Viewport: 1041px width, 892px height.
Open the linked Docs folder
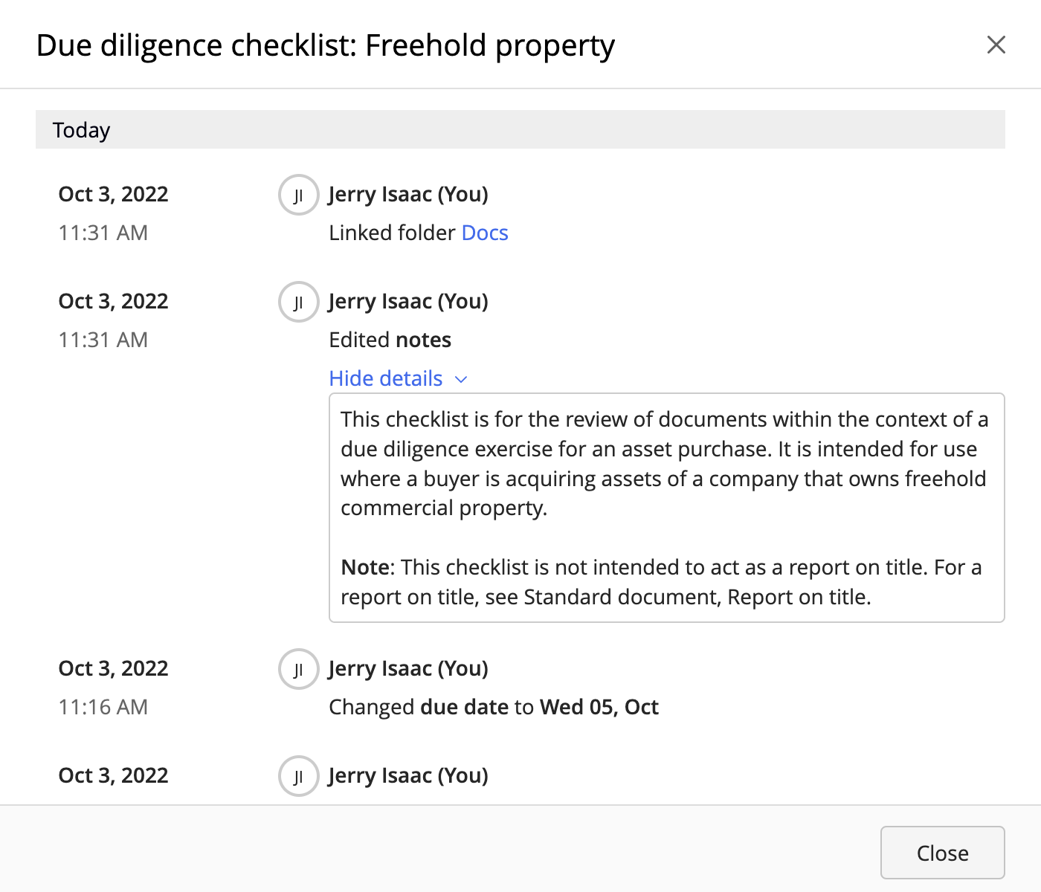tap(485, 233)
